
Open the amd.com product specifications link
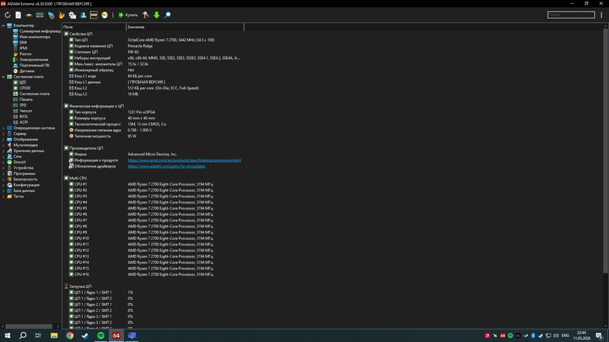click(x=184, y=160)
